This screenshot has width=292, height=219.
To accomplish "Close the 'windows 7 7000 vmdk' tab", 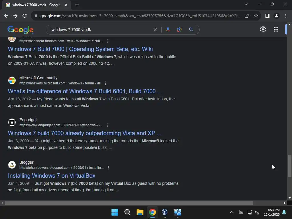I will (x=66, y=5).
